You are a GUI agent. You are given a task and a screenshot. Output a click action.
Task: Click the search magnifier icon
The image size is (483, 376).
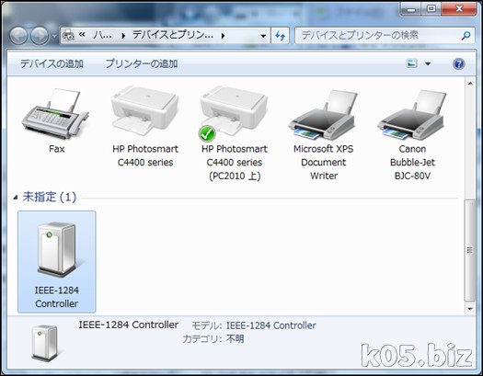click(466, 36)
